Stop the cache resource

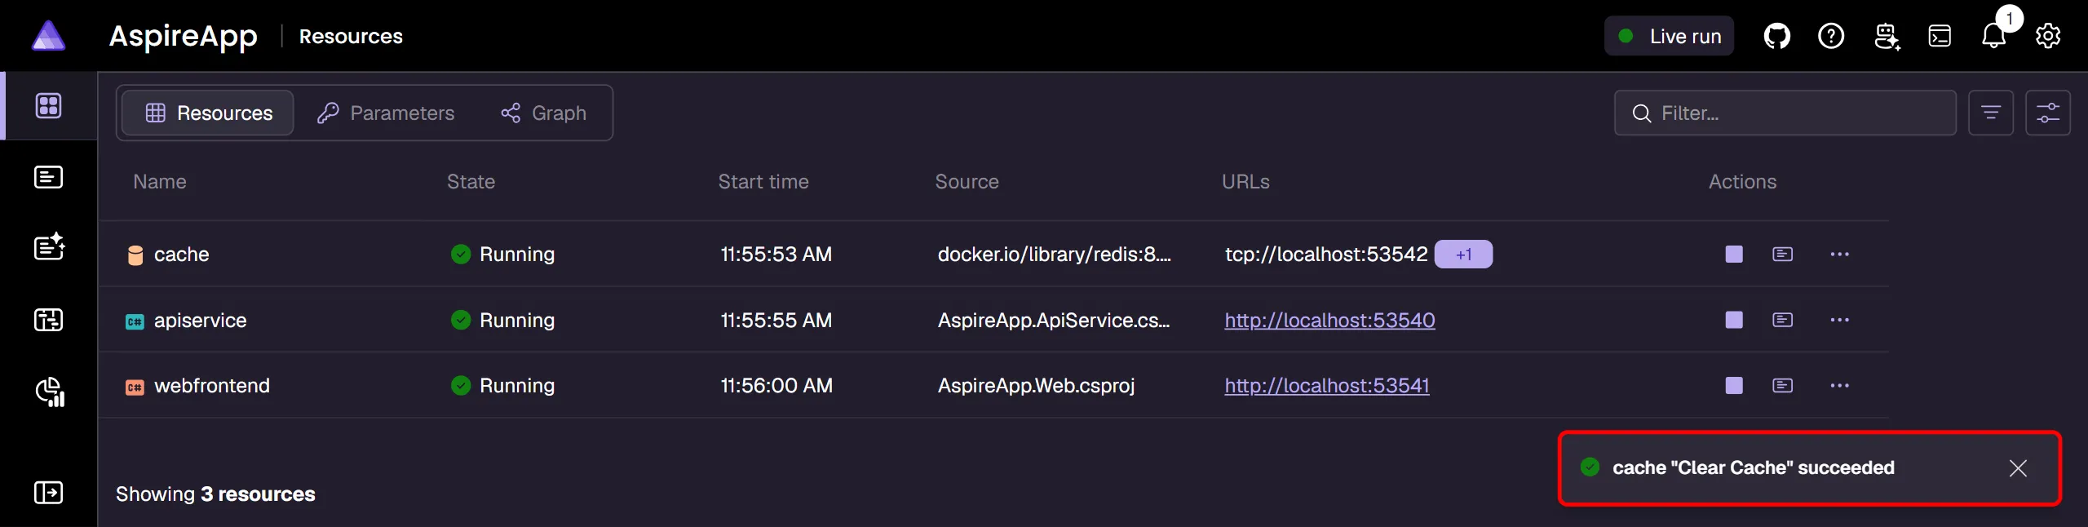click(x=1734, y=255)
